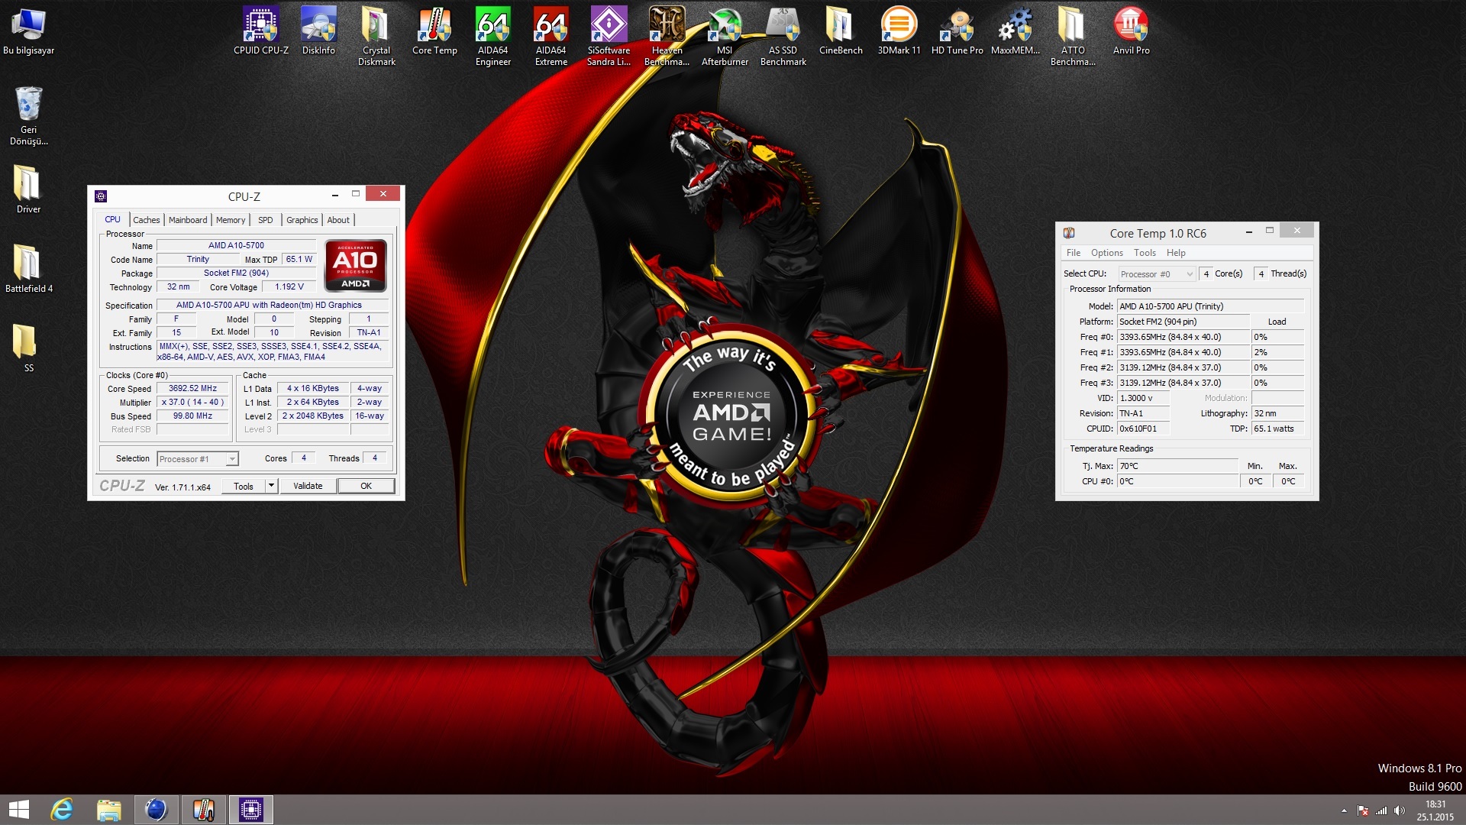Image resolution: width=1466 pixels, height=825 pixels.
Task: Launch Anvil Pro shortcut
Action: tap(1131, 31)
